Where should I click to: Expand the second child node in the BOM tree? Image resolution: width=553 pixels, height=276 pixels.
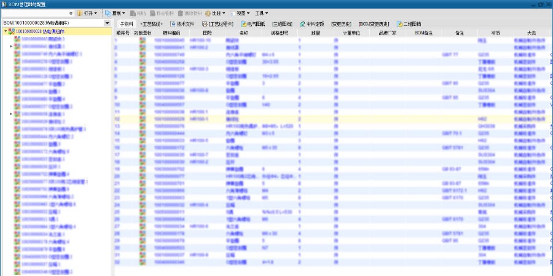11,46
